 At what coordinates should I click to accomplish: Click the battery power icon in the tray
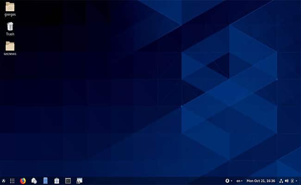click(x=292, y=181)
